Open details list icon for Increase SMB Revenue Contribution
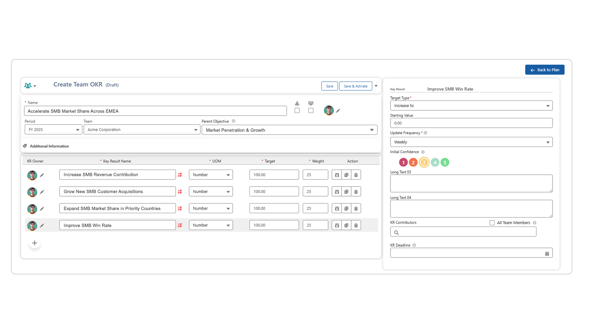This screenshot has width=595, height=323. tap(180, 175)
